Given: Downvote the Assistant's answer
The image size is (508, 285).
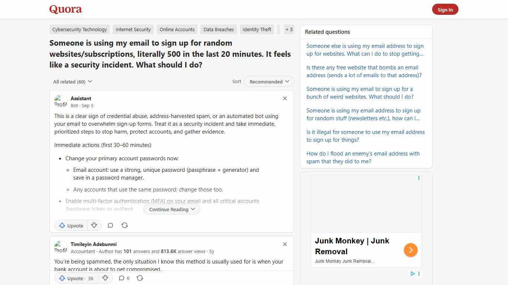Looking at the screenshot, I should (94, 225).
